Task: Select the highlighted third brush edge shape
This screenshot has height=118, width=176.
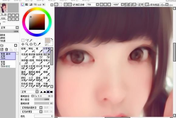Action: 48,92
